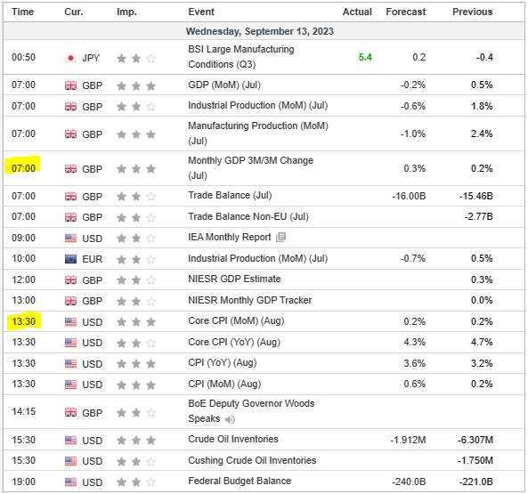Click the IEA Monthly Report document icon
528x494 pixels.
(x=280, y=238)
